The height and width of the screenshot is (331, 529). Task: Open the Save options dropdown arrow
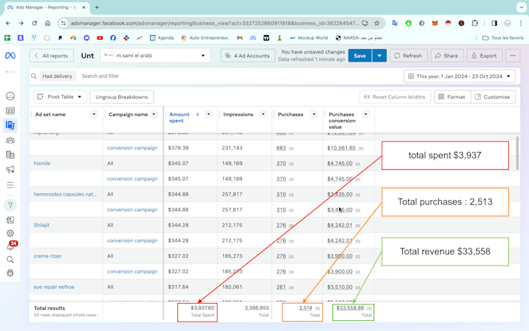click(x=379, y=56)
